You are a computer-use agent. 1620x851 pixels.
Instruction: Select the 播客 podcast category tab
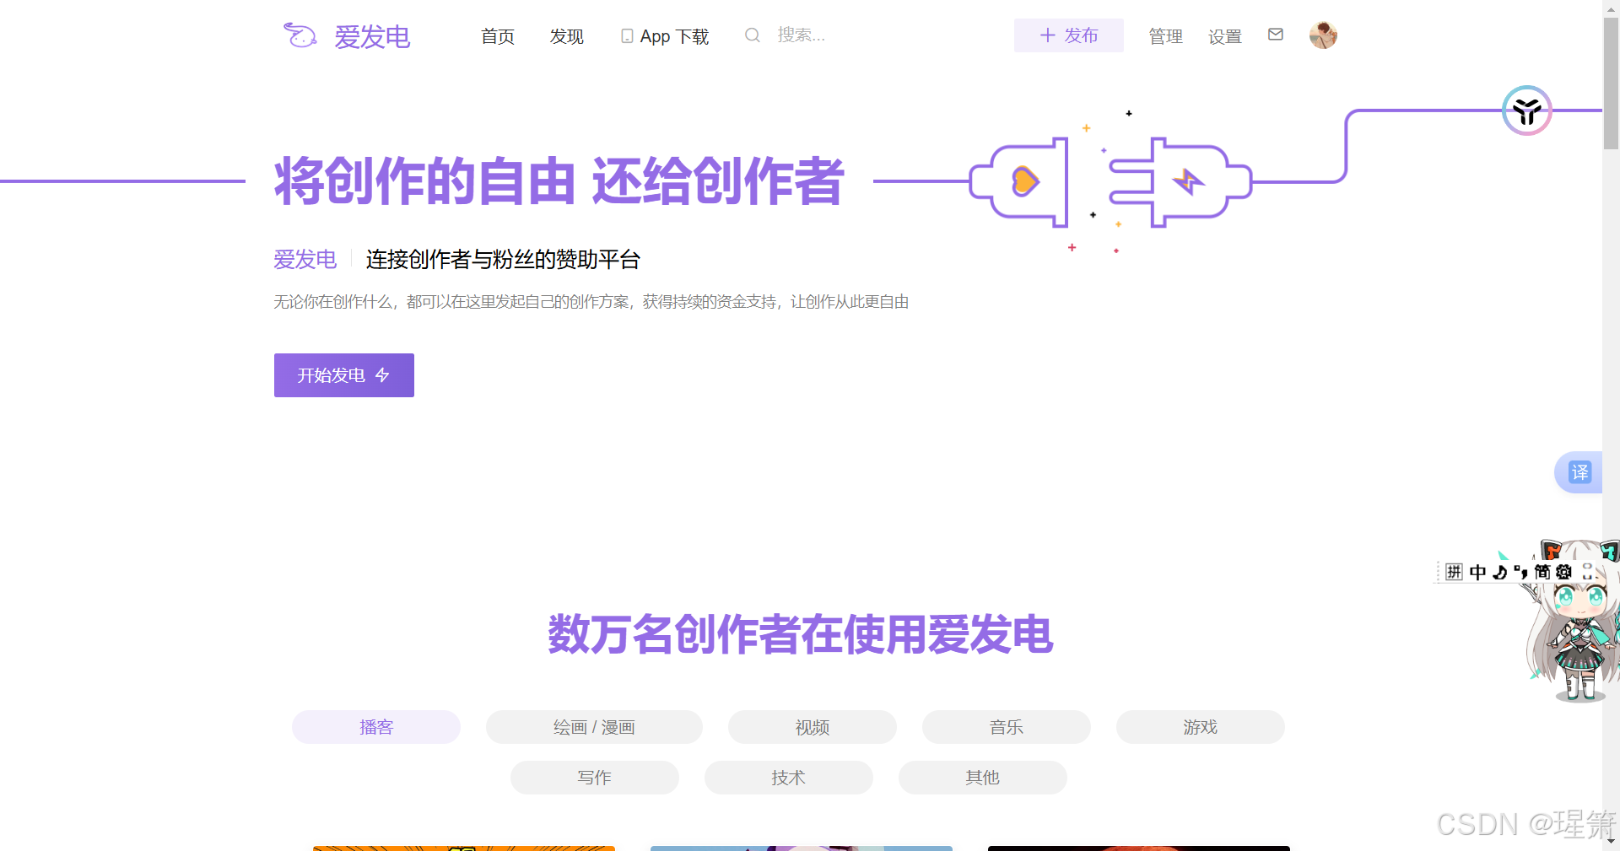(x=376, y=727)
